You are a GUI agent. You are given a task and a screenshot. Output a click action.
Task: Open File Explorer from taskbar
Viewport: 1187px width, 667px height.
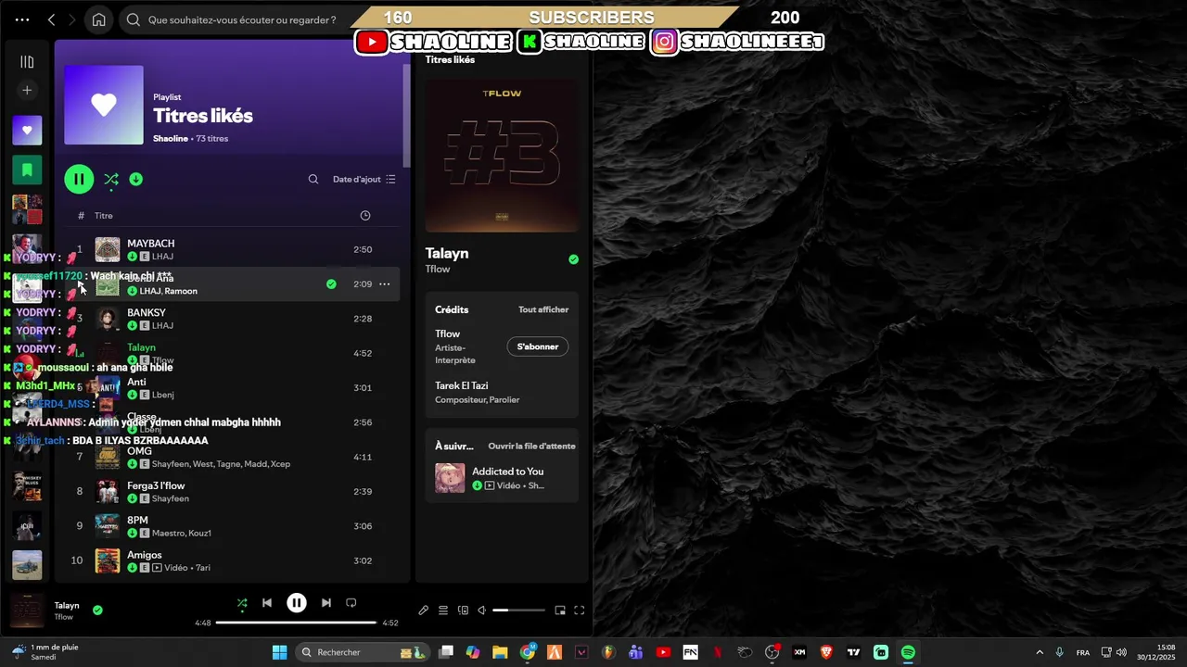click(x=500, y=652)
